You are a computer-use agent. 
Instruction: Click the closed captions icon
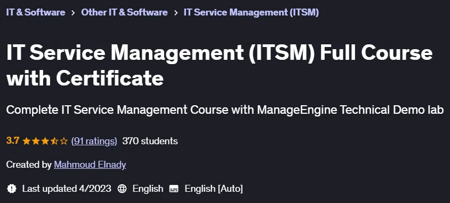[x=174, y=189]
